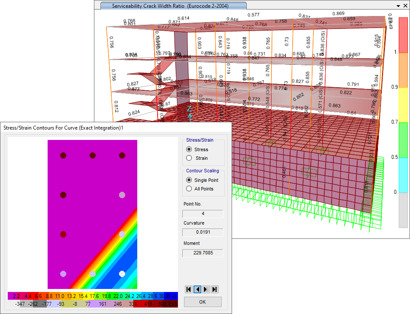Click the green legend color band
The height and width of the screenshot is (314, 410).
point(403,139)
